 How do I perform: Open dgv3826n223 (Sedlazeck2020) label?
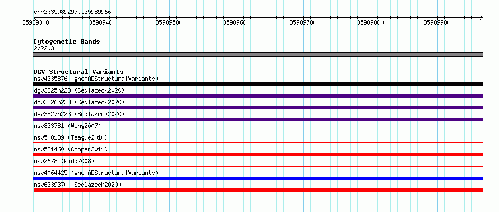(x=79, y=102)
